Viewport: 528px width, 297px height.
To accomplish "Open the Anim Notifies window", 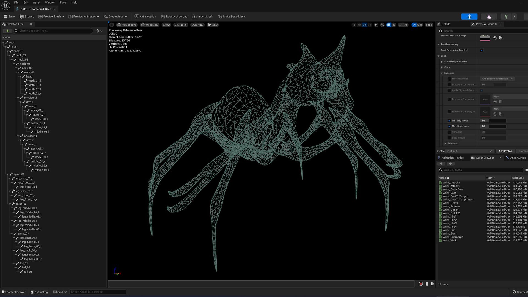I will pyautogui.click(x=145, y=16).
